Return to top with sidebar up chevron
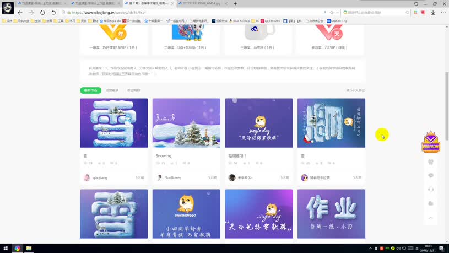449x253 pixels. (431, 218)
